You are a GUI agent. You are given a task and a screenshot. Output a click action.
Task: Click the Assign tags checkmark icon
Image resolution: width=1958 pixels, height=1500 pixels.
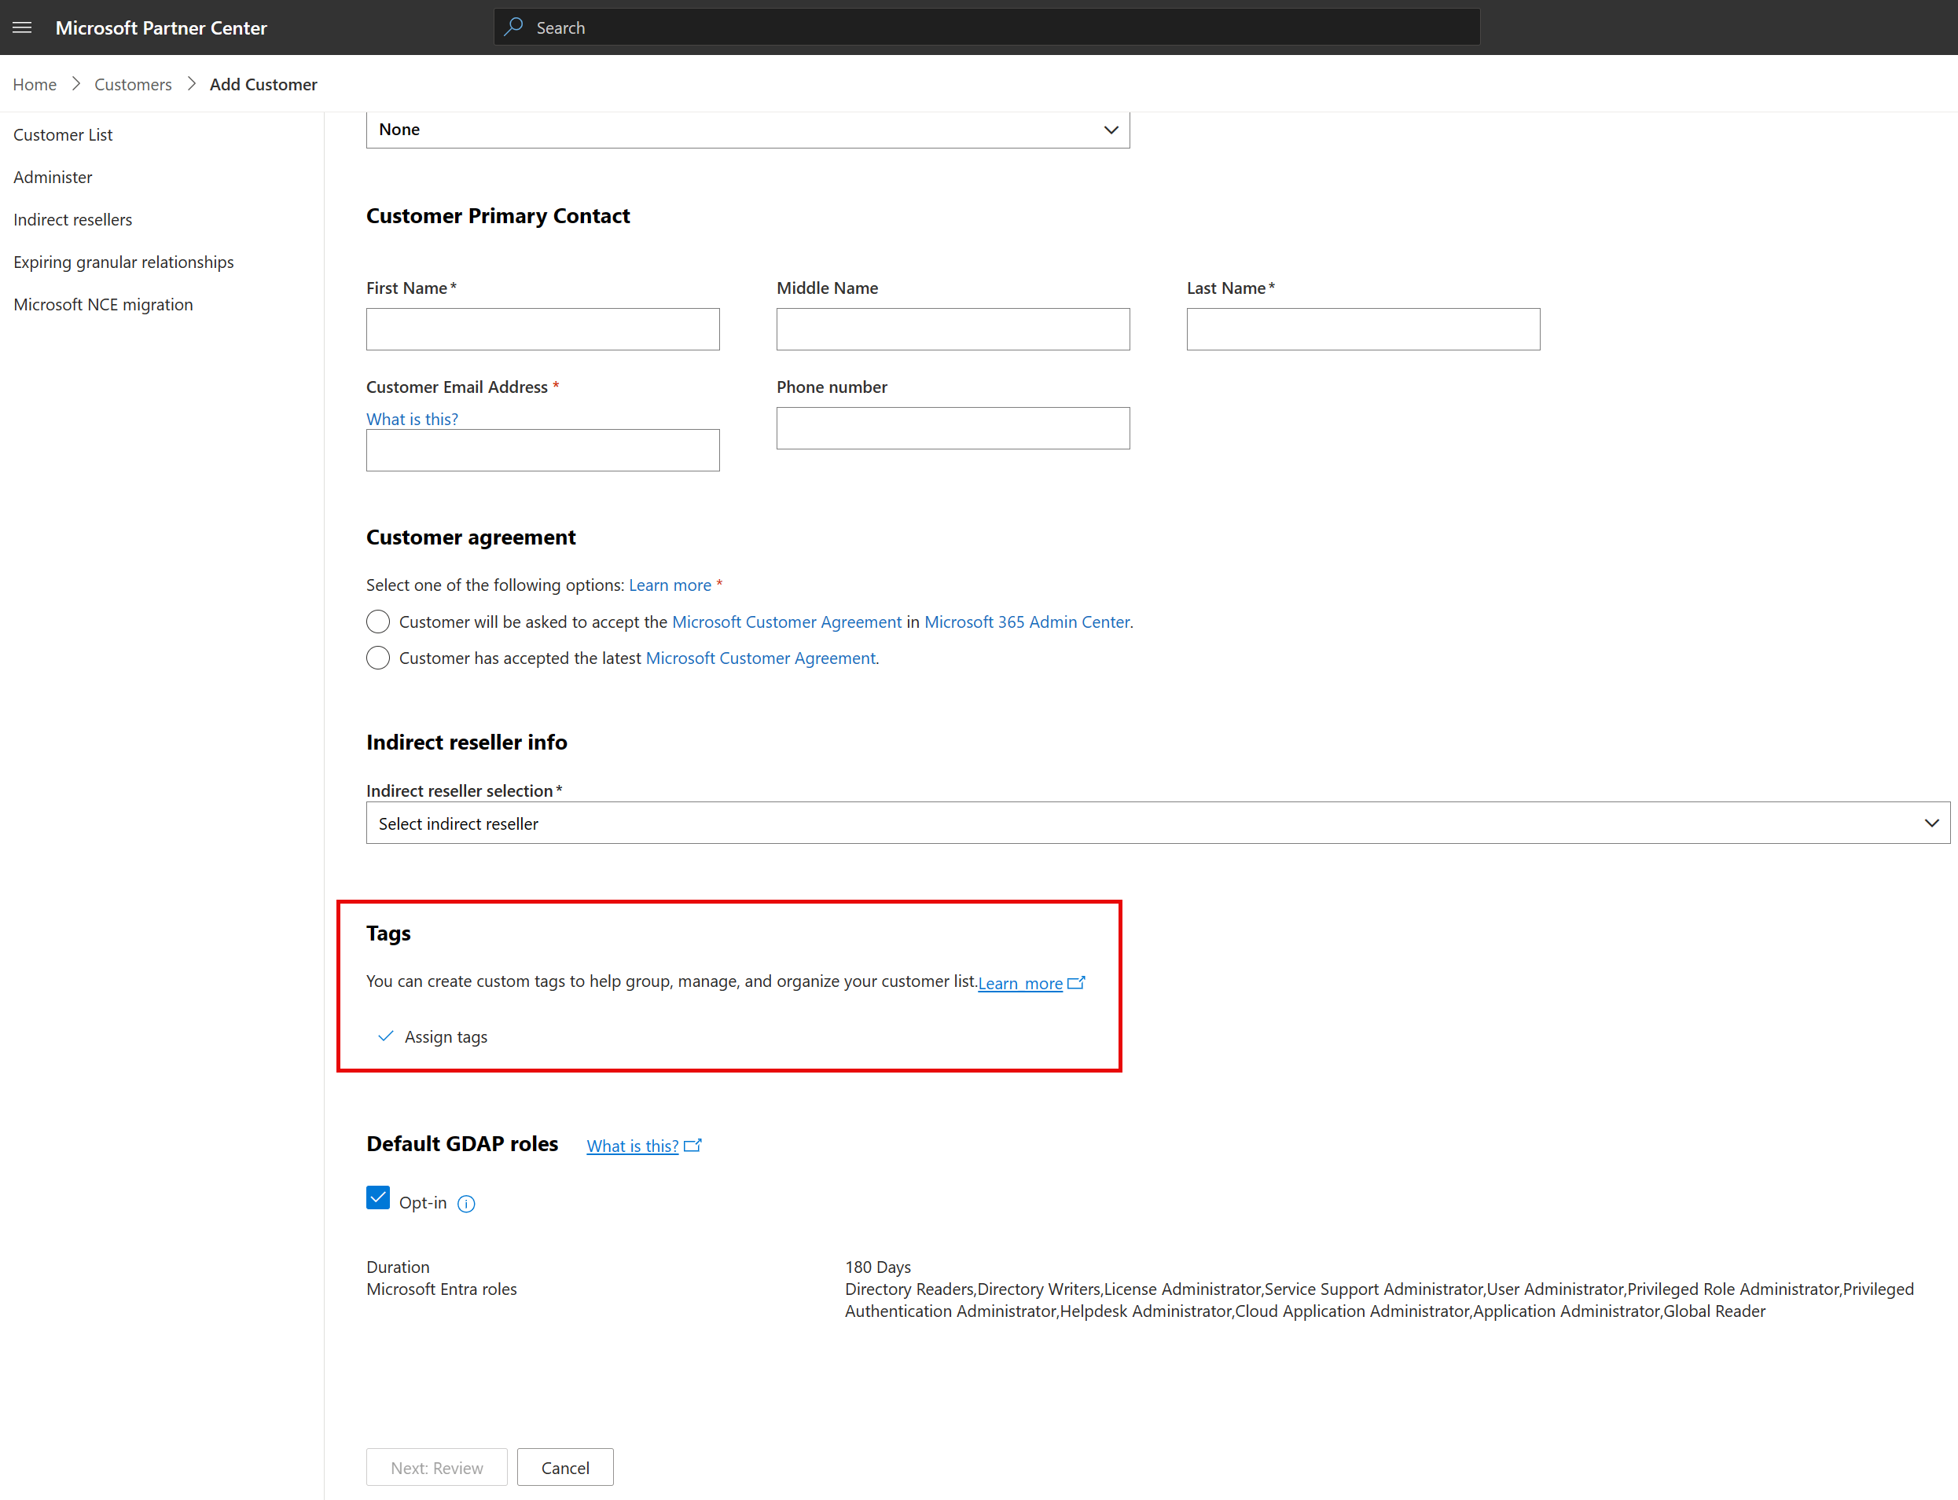click(383, 1036)
